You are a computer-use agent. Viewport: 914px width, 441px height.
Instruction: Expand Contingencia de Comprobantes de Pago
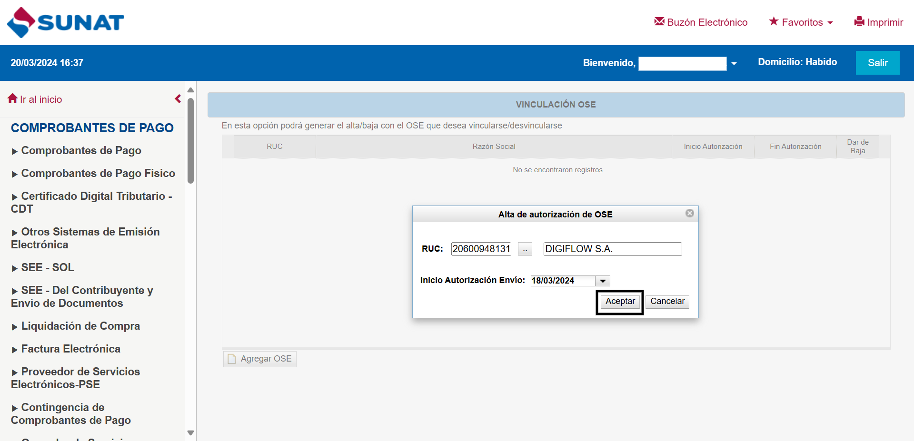click(x=71, y=413)
